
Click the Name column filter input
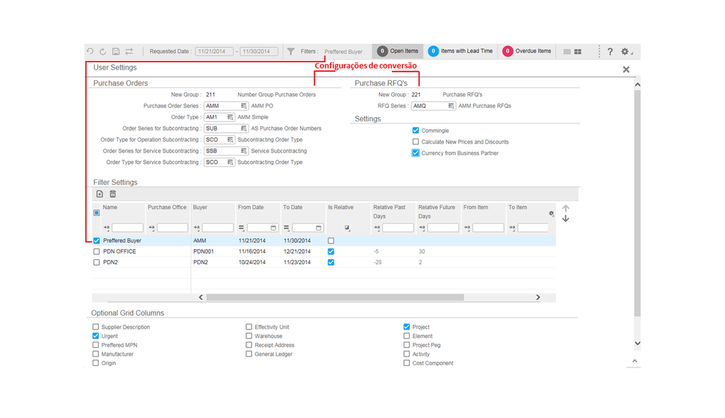coord(127,228)
